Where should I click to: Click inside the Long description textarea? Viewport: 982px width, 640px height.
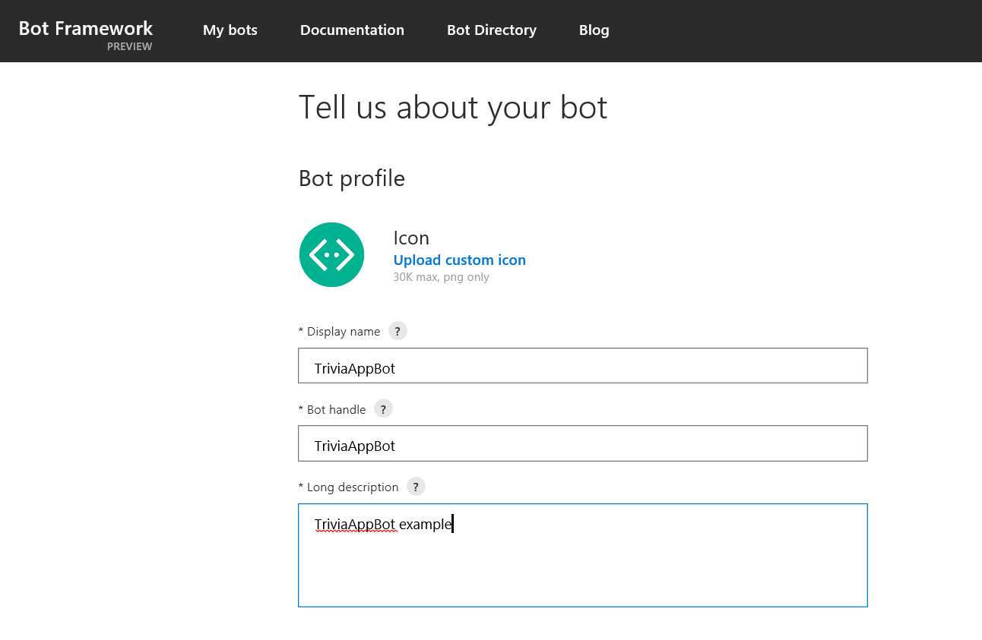click(582, 562)
